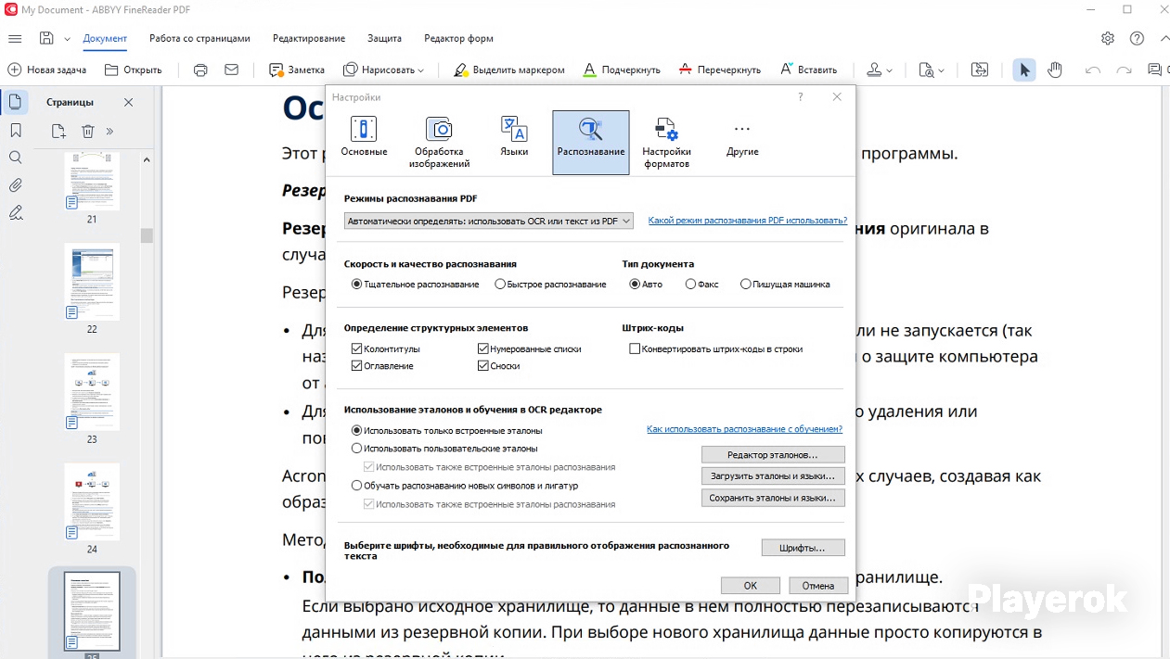
Task: Open the Help question mark icon
Action: pos(1137,39)
